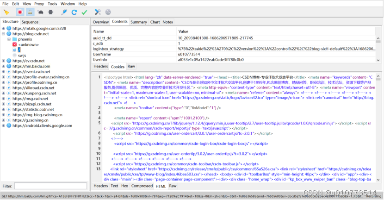
Task: Open the Tools wrench icon in the toolbar
Action: coord(98,12)
